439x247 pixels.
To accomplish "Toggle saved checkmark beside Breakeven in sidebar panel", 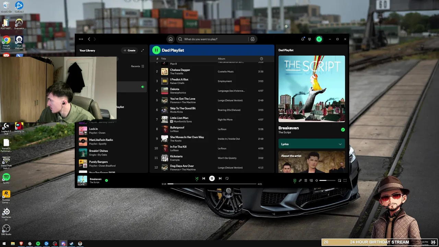I will [x=343, y=130].
